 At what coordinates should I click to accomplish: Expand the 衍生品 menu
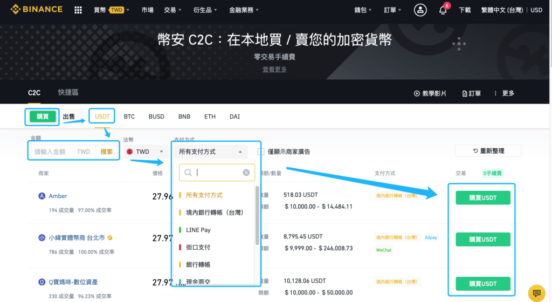[205, 10]
